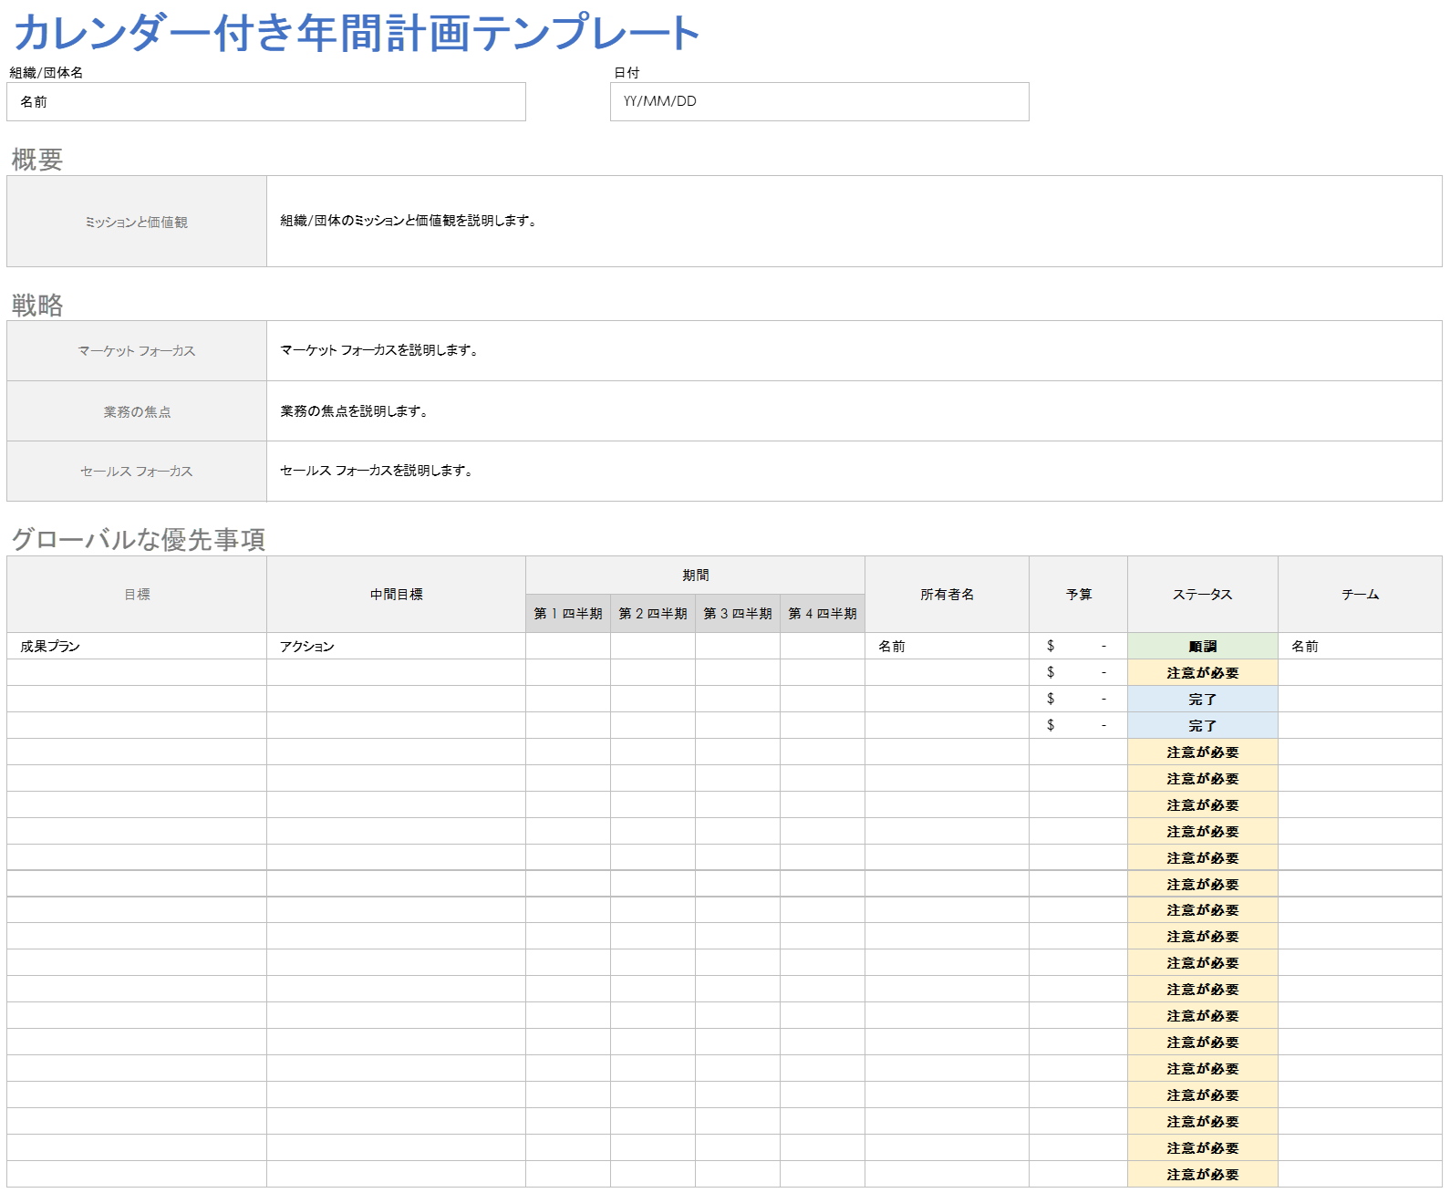Select the 所有者名 column header

click(947, 595)
